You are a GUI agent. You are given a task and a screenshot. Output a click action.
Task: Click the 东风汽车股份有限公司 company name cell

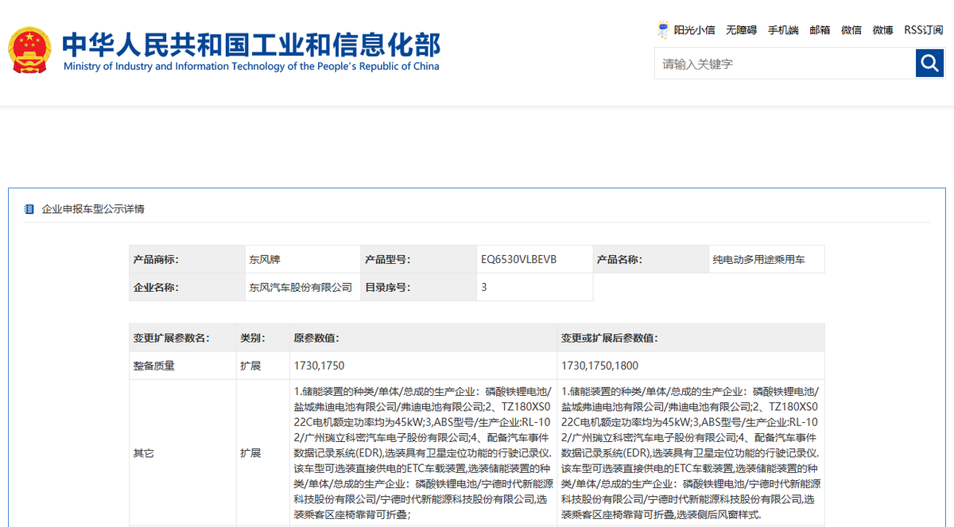pyautogui.click(x=300, y=287)
